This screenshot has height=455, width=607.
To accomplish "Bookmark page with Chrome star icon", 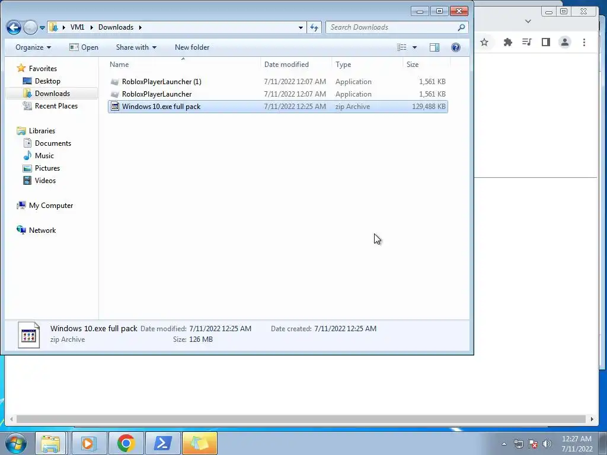I will pos(484,42).
